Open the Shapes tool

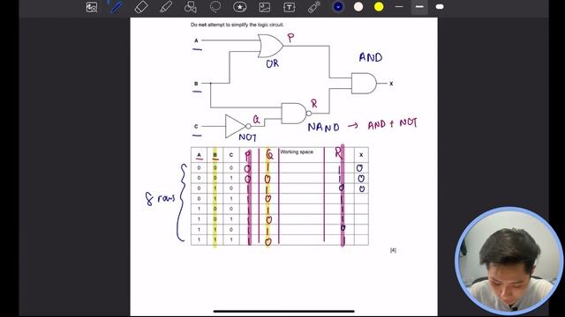point(191,7)
